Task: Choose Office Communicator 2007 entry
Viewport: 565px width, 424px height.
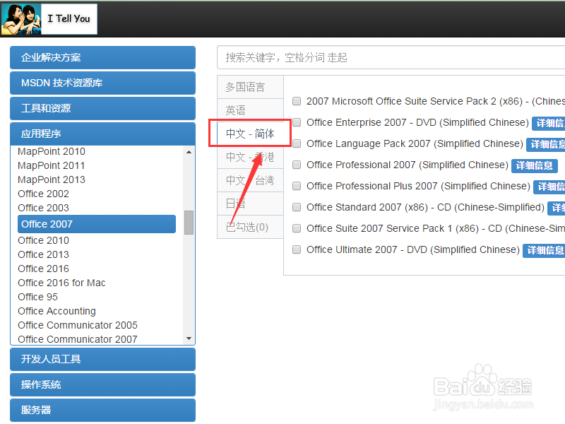Action: click(78, 339)
